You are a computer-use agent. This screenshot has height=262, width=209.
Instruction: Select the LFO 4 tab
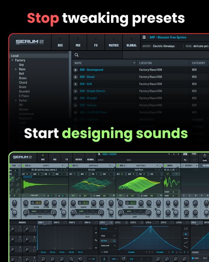[x=152, y=223]
